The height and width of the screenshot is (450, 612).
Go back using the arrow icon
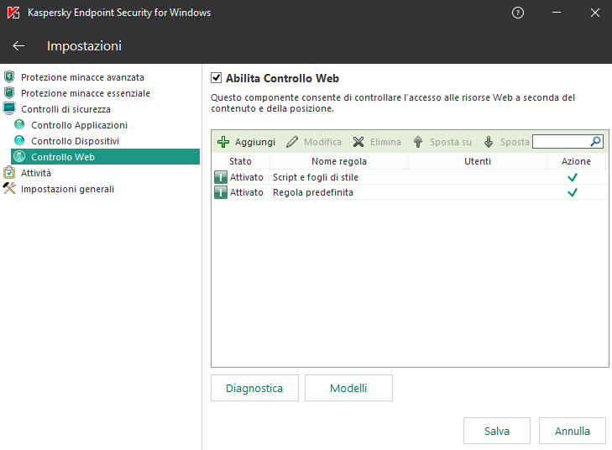click(x=18, y=46)
